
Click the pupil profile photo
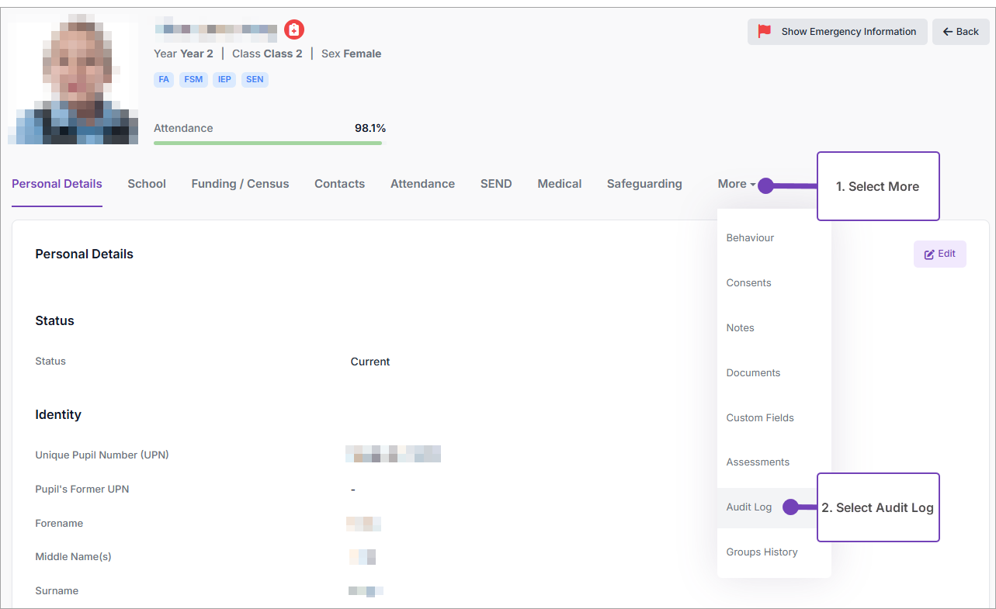point(73,79)
